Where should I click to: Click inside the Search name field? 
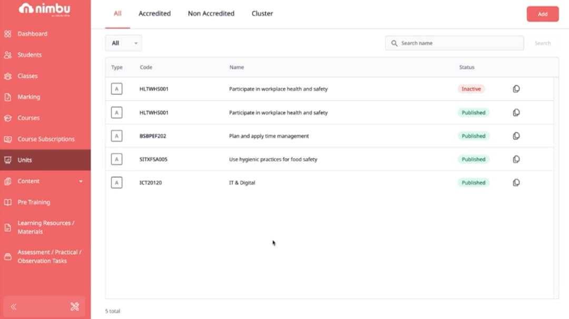coord(453,43)
